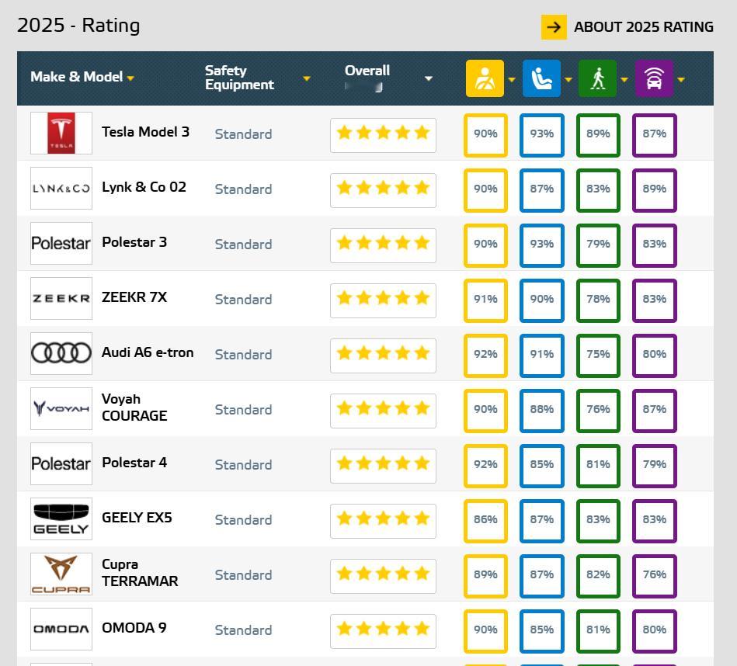Click the Geely logo thumbnail

coord(61,519)
